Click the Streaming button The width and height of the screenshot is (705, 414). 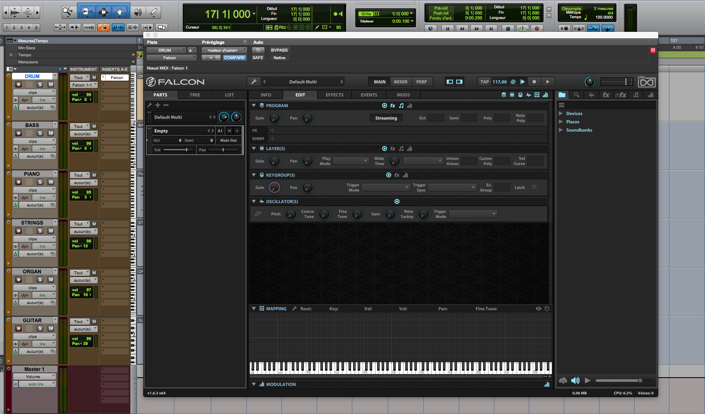click(386, 118)
